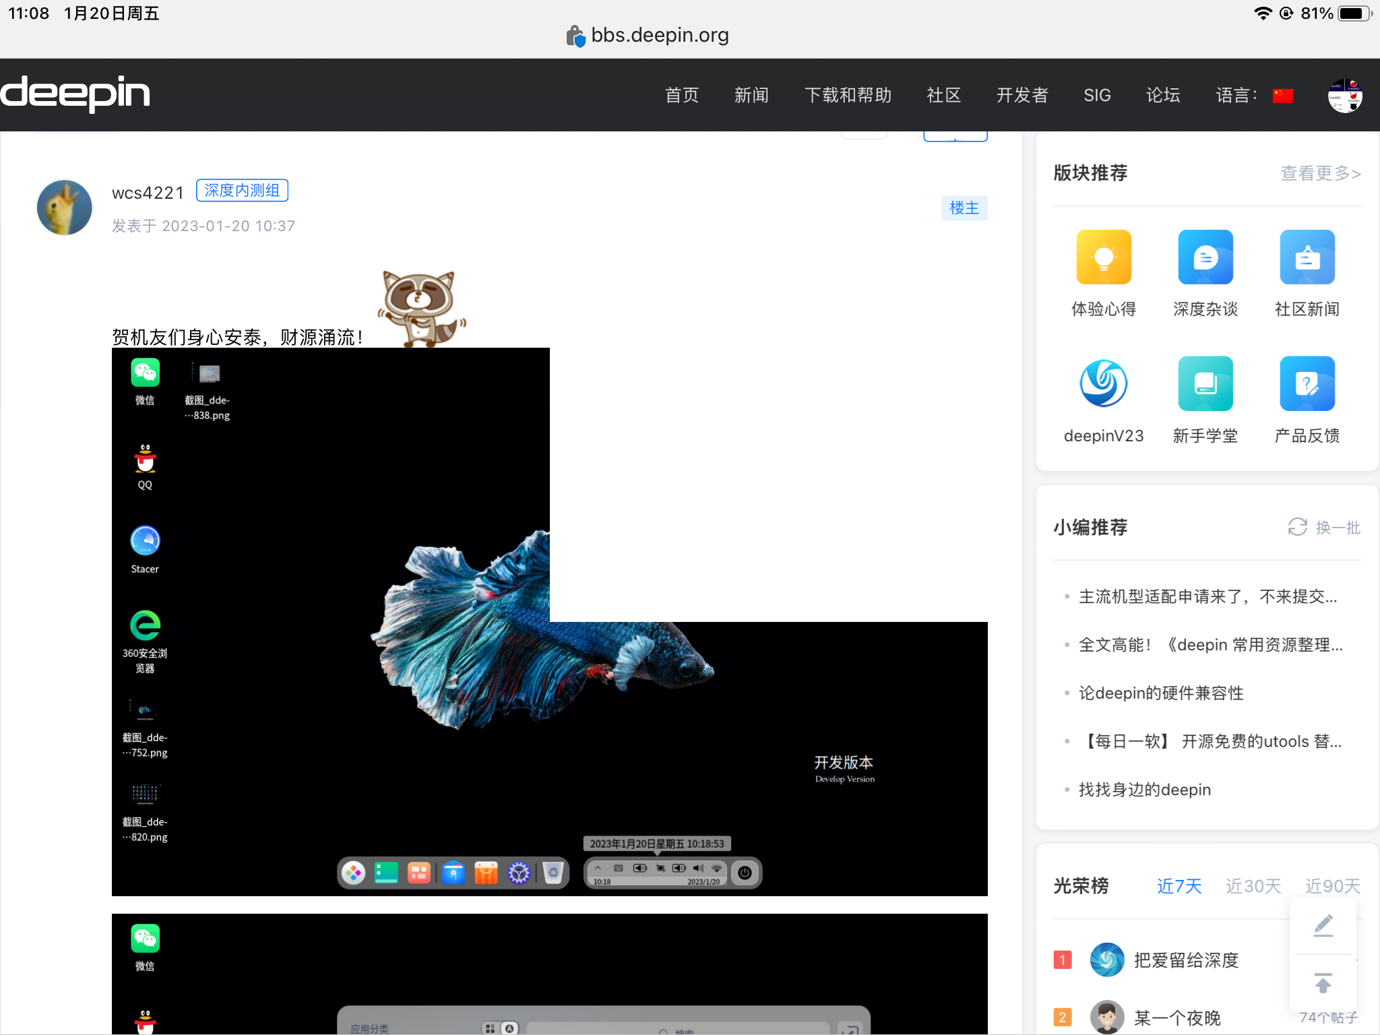Screen dimensions: 1380x1035
Task: Open the 新手学堂 board icon
Action: 1205,383
